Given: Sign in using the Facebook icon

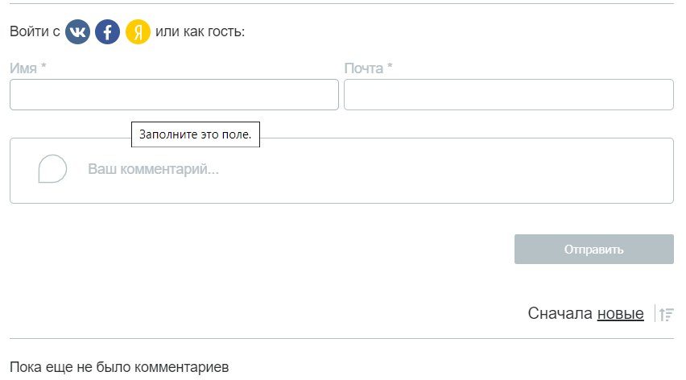Looking at the screenshot, I should pos(108,32).
